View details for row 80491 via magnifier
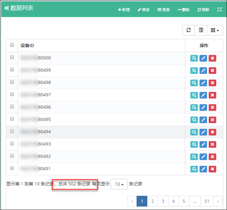This screenshot has height=210, width=227. click(x=194, y=169)
